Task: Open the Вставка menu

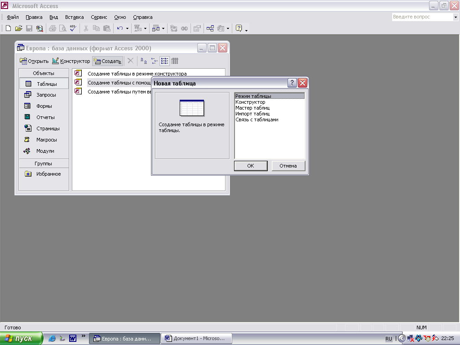Action: point(74,17)
